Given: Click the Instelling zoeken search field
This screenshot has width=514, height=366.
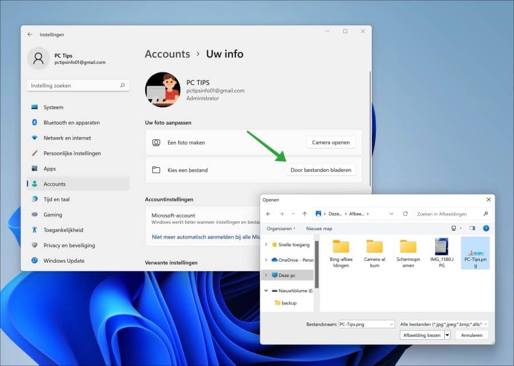Looking at the screenshot, I should pos(78,86).
